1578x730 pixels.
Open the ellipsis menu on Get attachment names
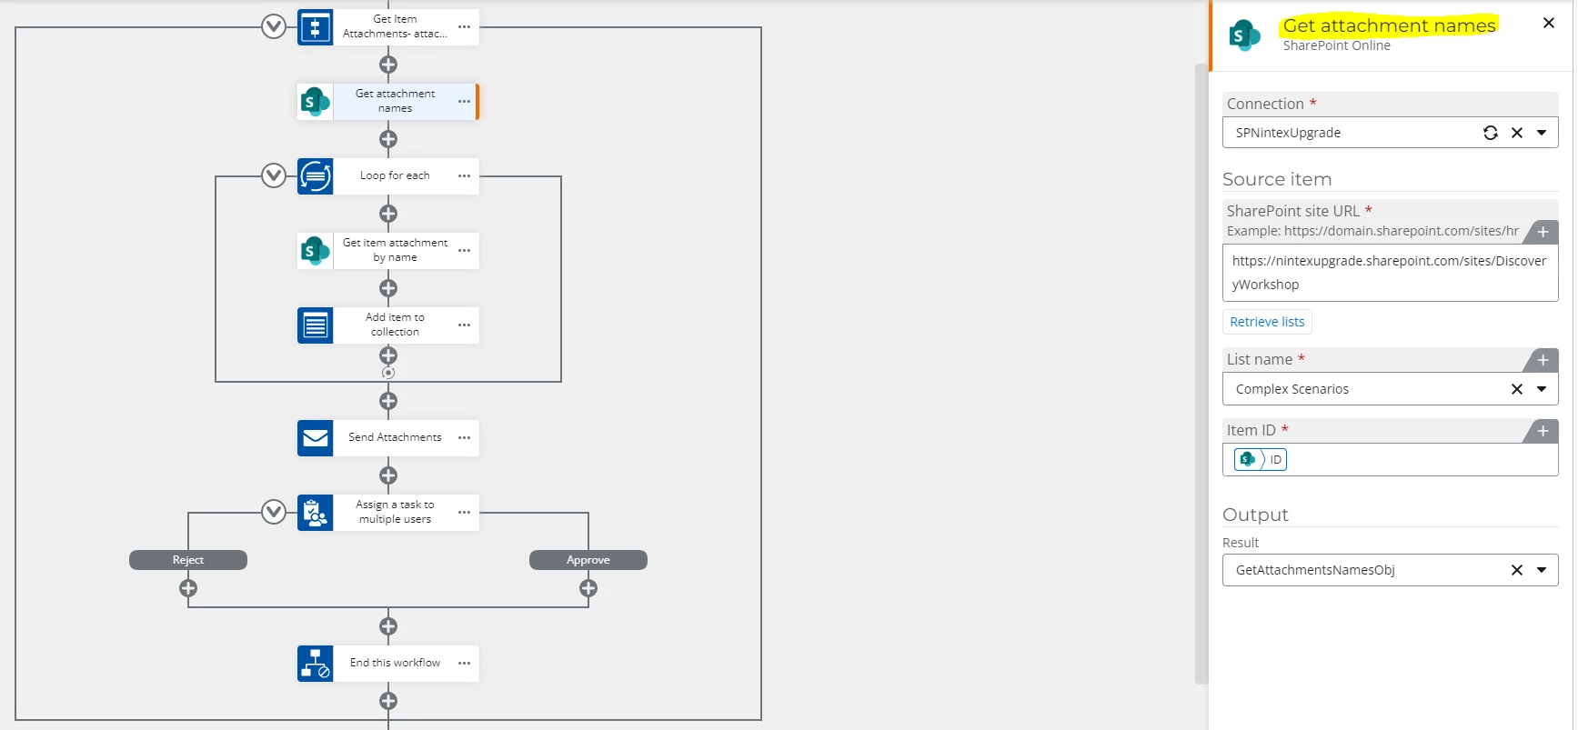coord(465,102)
